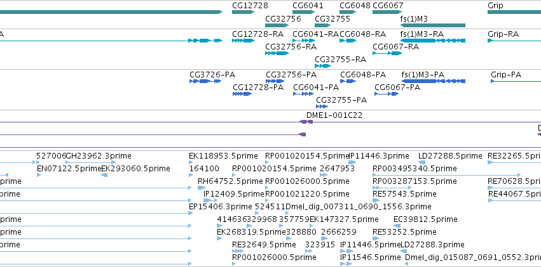The image size is (541, 267).
Task: Select the EC39812.5prime EST label
Action: point(425,219)
